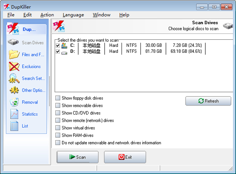Click the Scan button

pyautogui.click(x=77, y=157)
